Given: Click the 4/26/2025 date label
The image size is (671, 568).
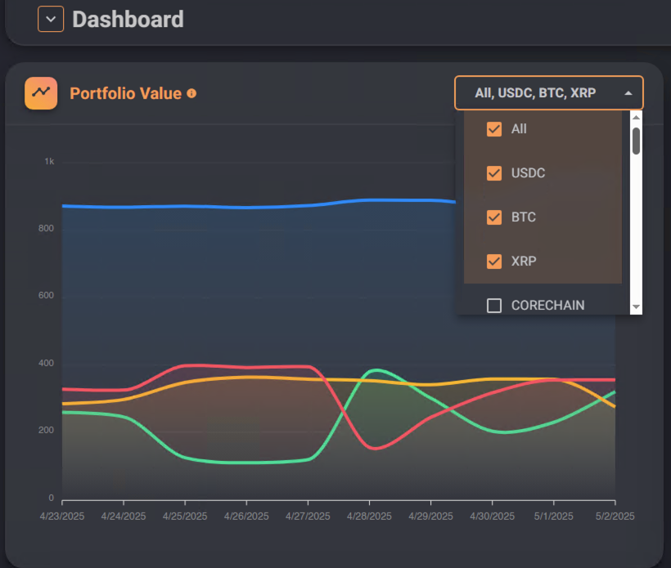Looking at the screenshot, I should point(246,517).
